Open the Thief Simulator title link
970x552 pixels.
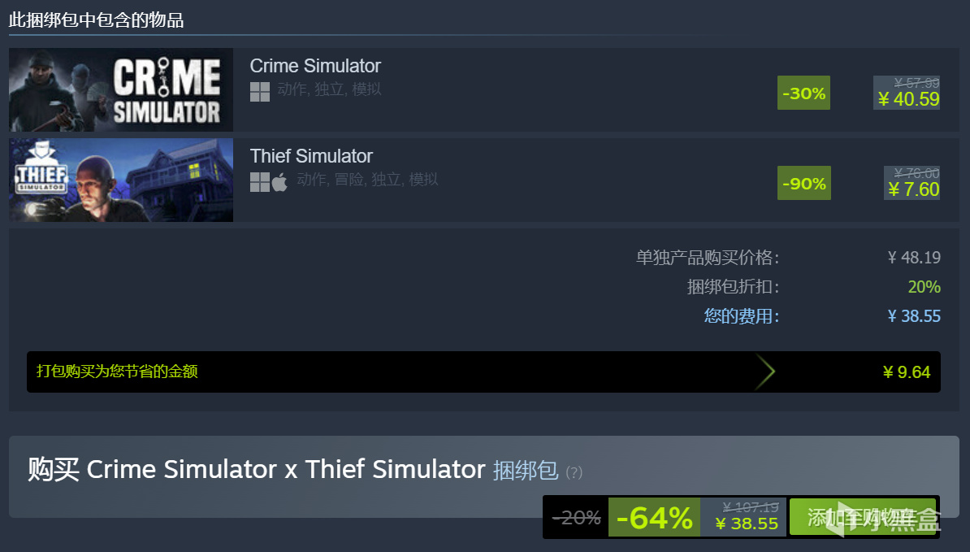(311, 156)
